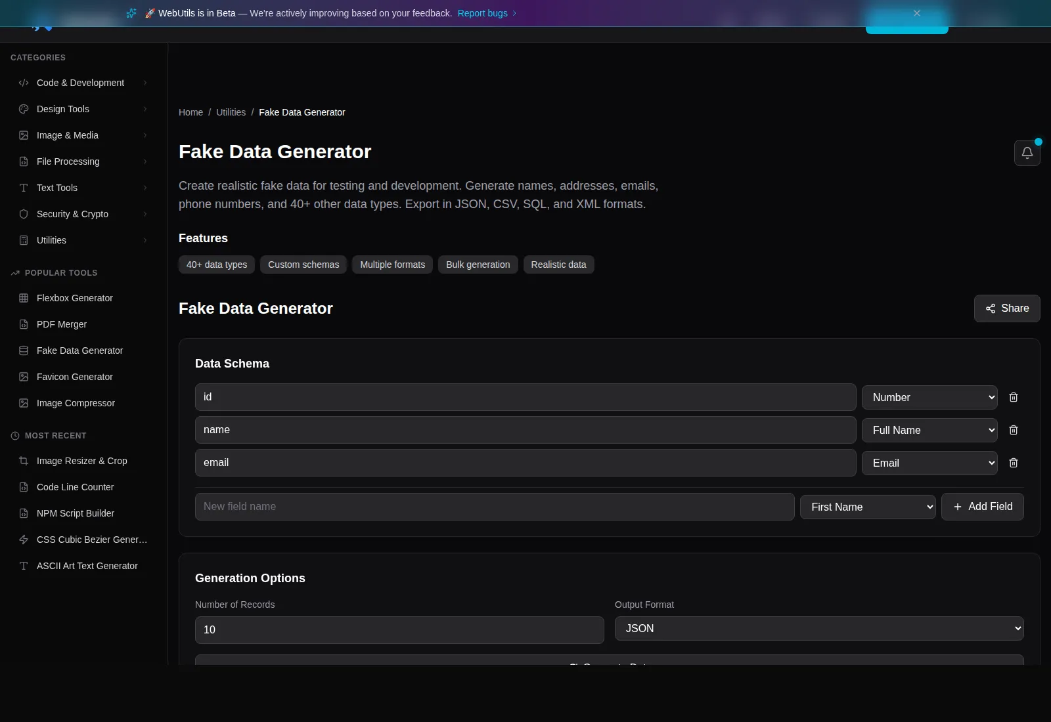The width and height of the screenshot is (1051, 722).
Task: Open Image Compressor in sidebar
Action: coord(83,403)
